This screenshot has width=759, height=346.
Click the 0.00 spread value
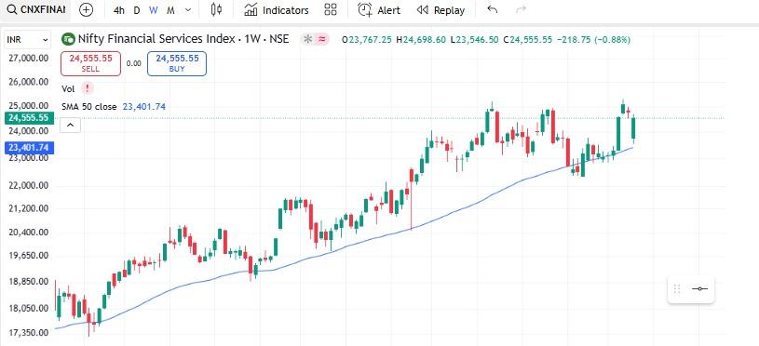[133, 63]
